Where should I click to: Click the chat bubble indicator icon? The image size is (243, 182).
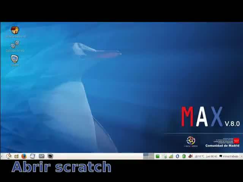tap(221, 156)
